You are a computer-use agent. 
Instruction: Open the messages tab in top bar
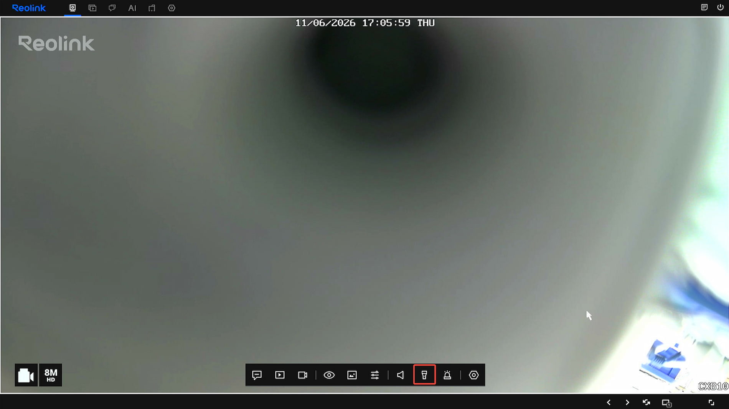[112, 8]
